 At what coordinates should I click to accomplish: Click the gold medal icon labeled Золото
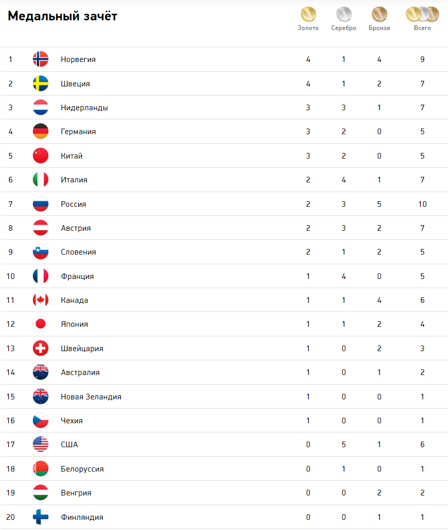pos(308,15)
